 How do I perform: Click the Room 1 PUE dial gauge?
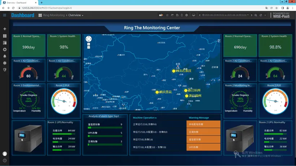click(x=64, y=101)
